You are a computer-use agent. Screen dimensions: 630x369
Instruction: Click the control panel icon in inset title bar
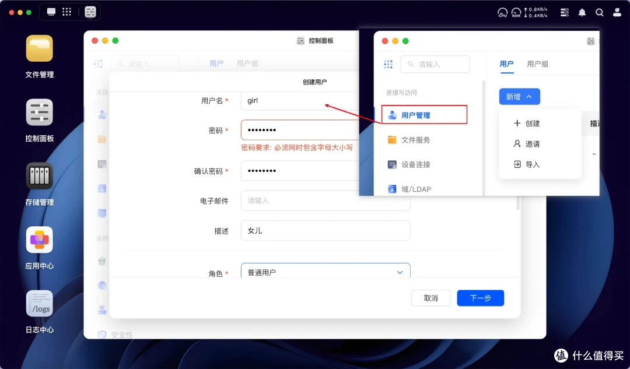[x=590, y=41]
